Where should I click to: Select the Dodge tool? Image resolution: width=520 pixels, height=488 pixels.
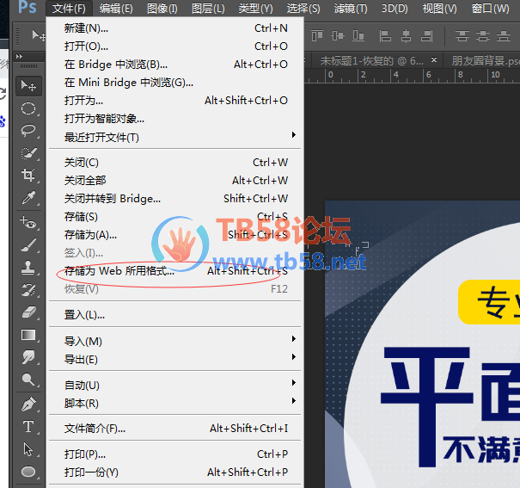(28, 380)
